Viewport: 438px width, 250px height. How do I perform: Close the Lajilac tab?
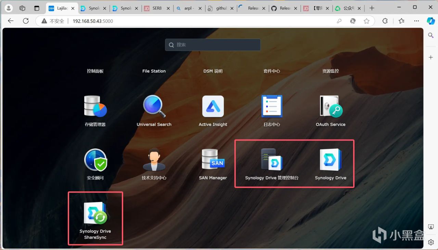(72, 8)
